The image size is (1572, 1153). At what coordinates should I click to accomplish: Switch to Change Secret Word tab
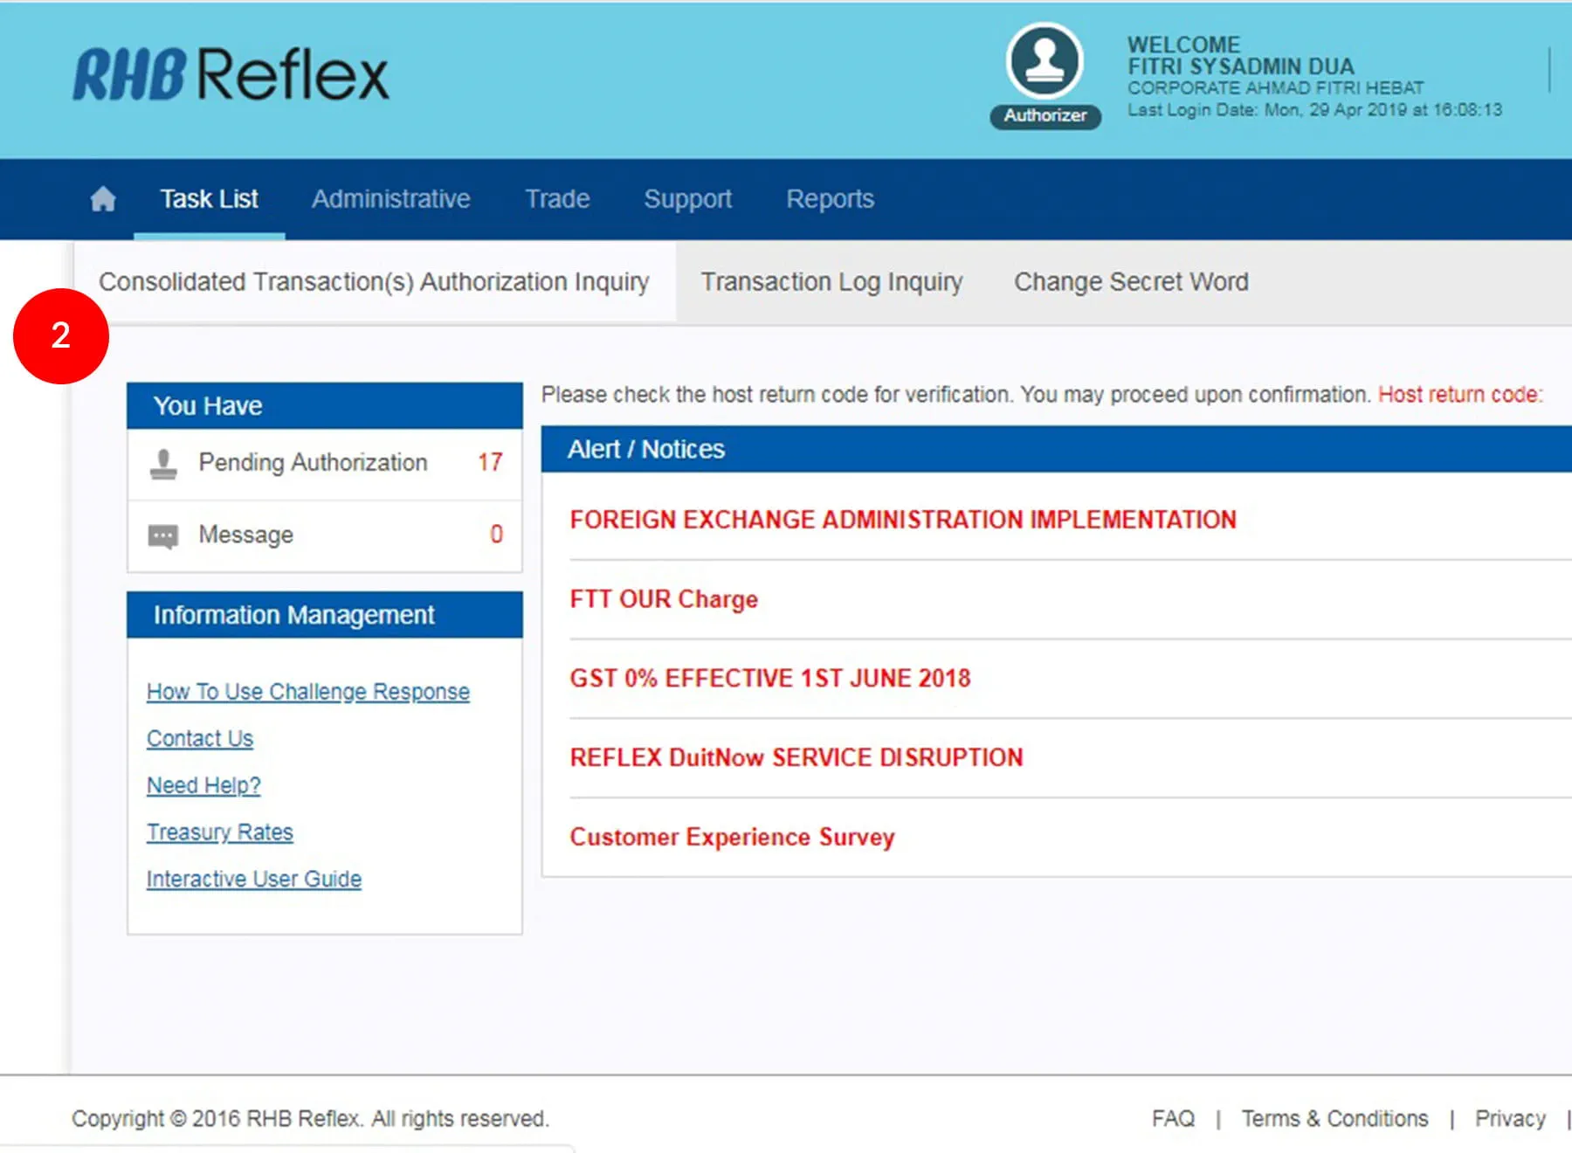(1131, 282)
